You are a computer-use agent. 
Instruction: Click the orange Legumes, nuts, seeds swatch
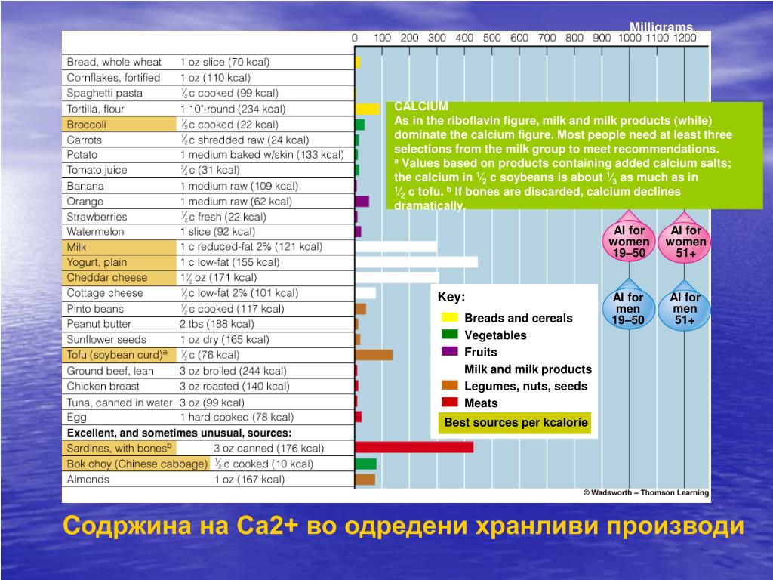(450, 385)
